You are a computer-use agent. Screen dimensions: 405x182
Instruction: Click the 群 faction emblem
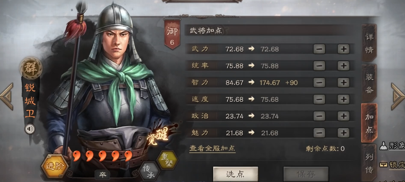click(31, 68)
